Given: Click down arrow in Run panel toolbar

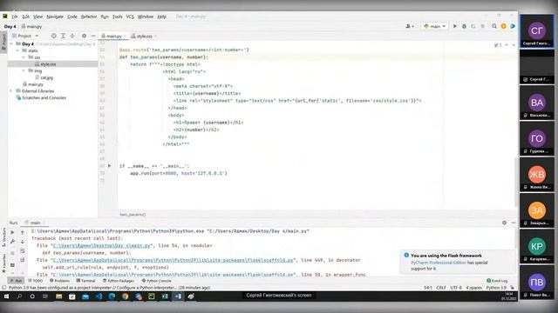Looking at the screenshot, I should [23, 242].
